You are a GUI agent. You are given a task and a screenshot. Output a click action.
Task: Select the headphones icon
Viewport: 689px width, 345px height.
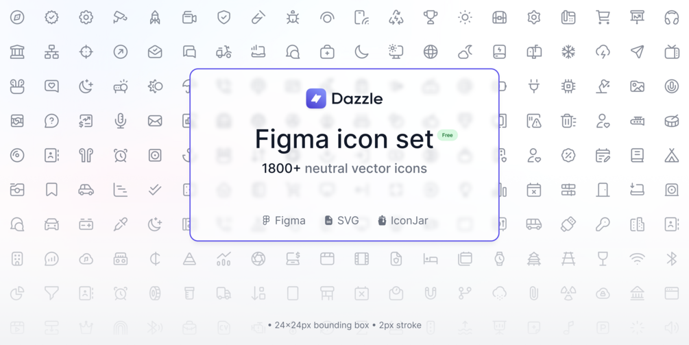click(671, 18)
